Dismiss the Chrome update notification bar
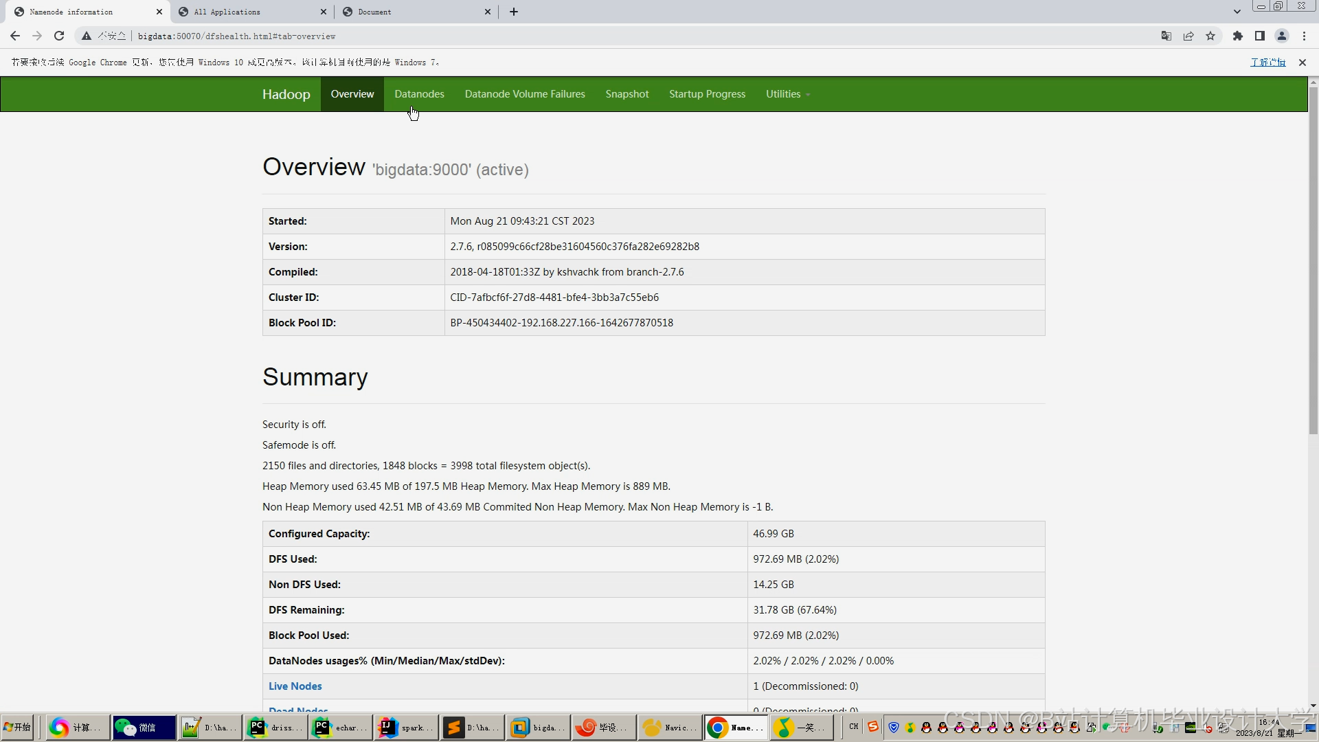Screen dimensions: 1319x742 (1302, 63)
